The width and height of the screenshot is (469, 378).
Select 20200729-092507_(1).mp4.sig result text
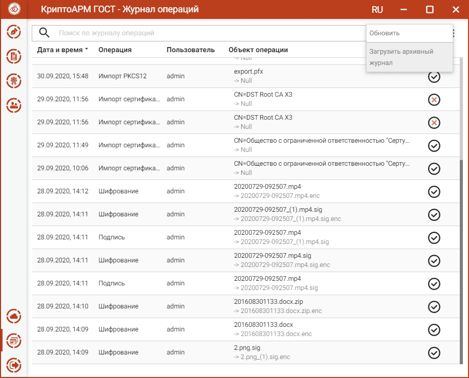(x=285, y=242)
